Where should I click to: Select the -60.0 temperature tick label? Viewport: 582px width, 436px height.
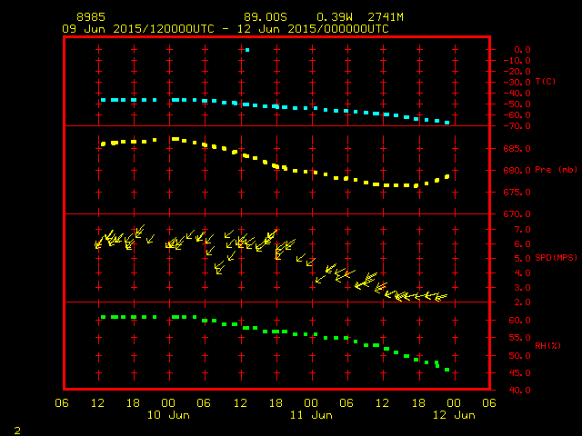(517, 115)
